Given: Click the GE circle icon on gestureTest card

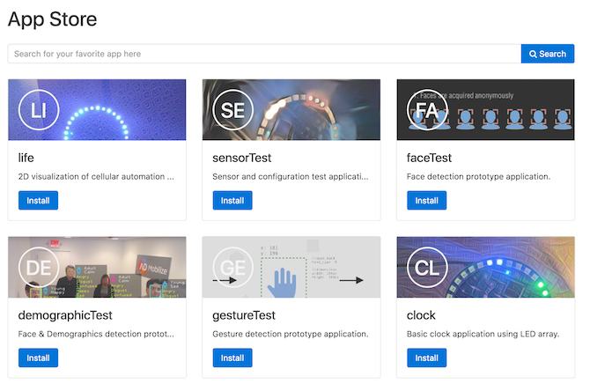Looking at the screenshot, I should [232, 267].
